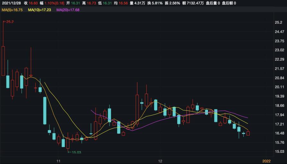Viewport: 287px width, 164px height.
Task: Click the month 11 label on the time axis
Action: point(58,161)
